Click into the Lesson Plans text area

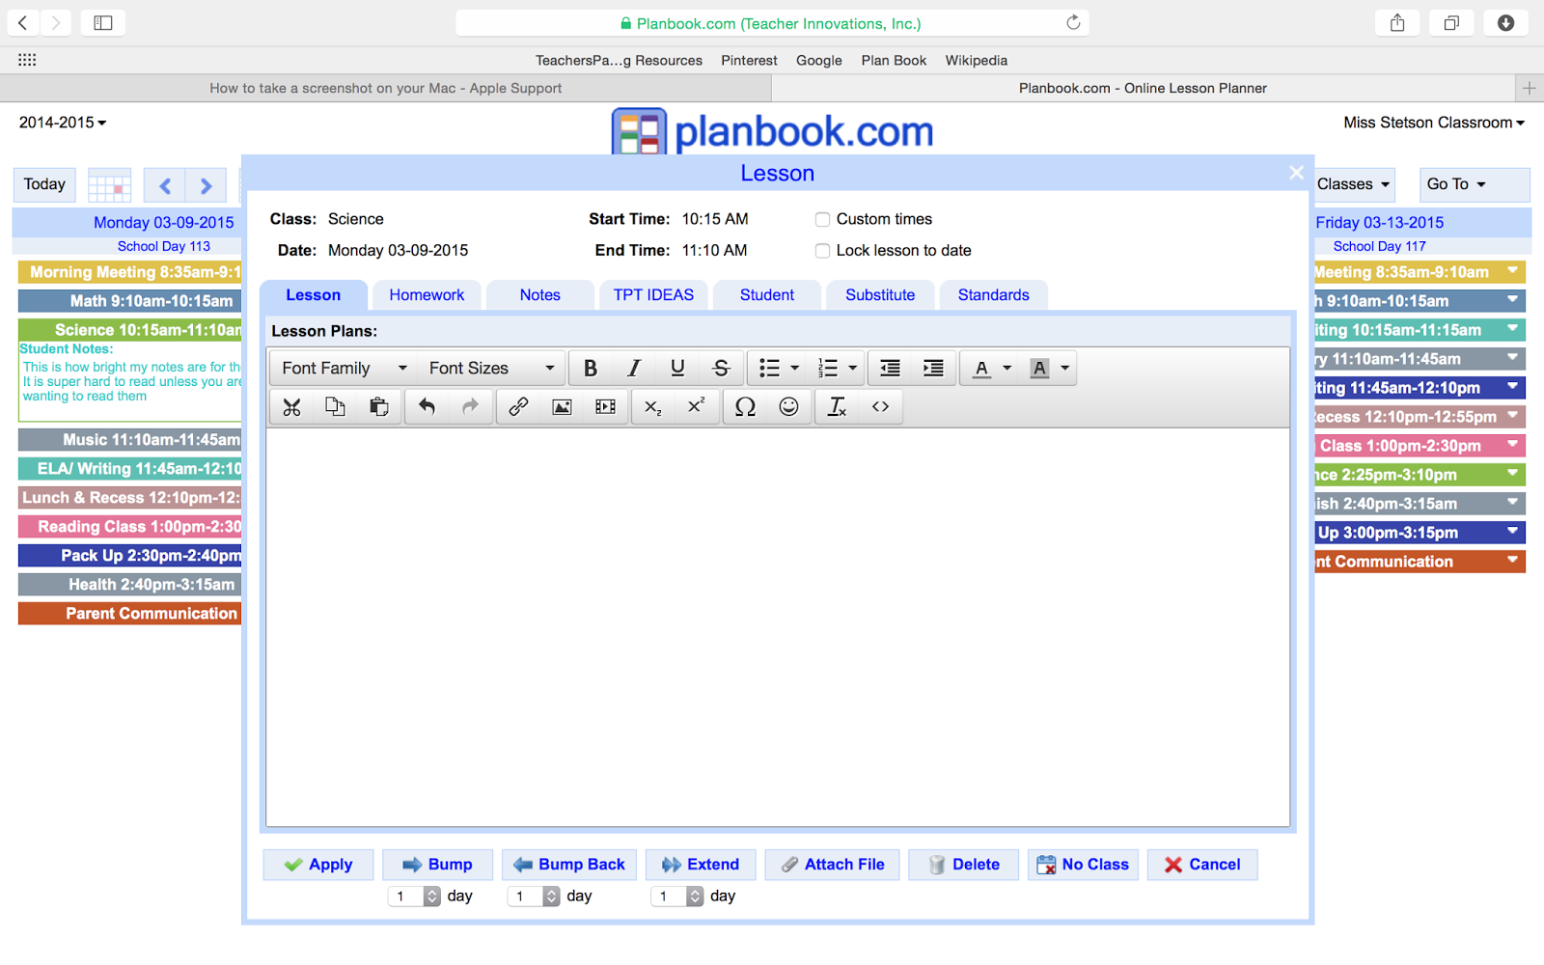coord(778,627)
